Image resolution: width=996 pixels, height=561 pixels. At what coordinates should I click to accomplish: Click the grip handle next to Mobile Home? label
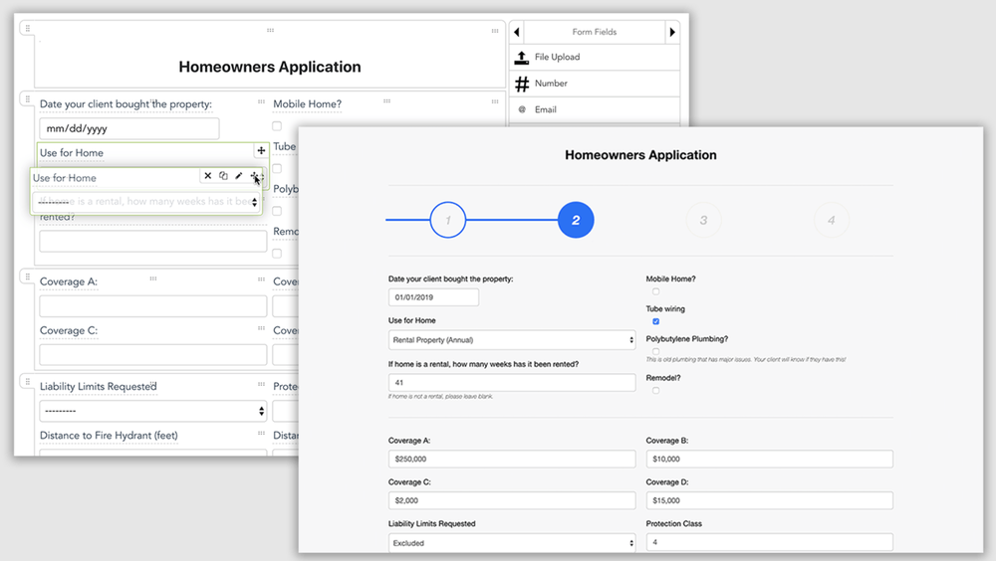pos(386,100)
